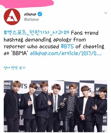Open the Korean hashtag #엑스포츠_전원기자_사과해
The image size is (111, 133).
pyautogui.click(x=37, y=33)
